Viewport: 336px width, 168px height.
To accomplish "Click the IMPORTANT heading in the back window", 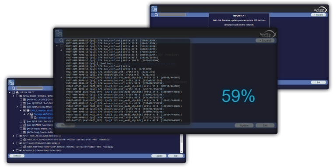I will 239,16.
